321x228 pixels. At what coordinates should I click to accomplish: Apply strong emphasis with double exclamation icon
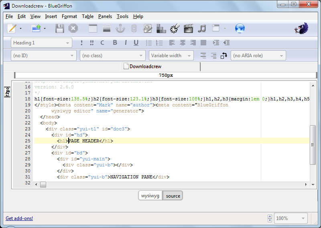92,43
